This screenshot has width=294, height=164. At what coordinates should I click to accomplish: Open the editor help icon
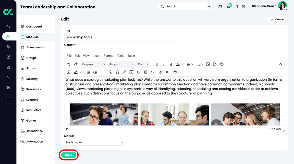[x=222, y=64]
